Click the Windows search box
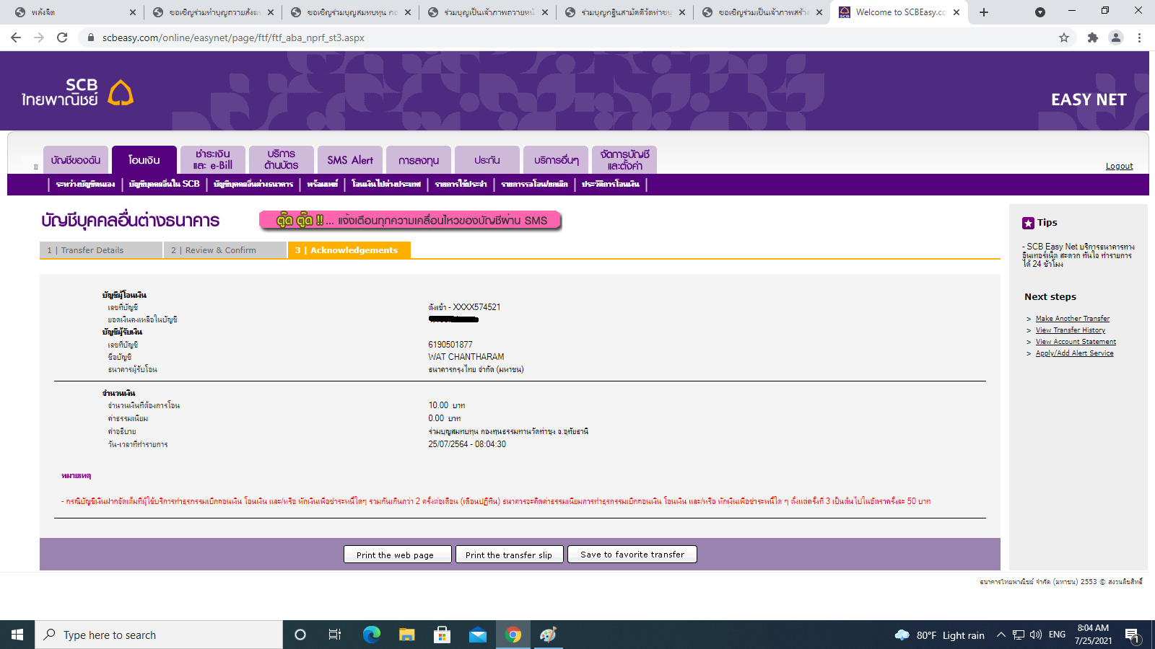Screen dimensions: 1155x649 (x=159, y=635)
